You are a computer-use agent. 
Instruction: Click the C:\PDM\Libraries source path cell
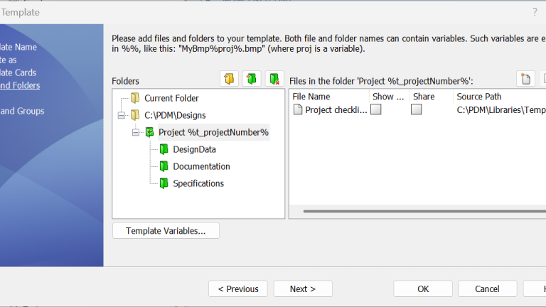[501, 110]
